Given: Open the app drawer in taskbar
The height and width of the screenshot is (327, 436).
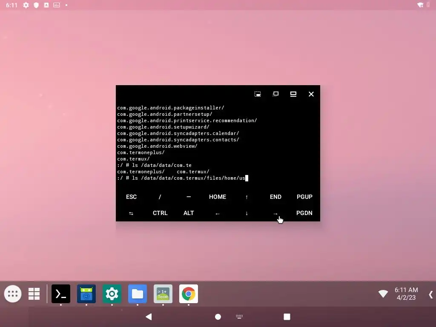Looking at the screenshot, I should click(13, 294).
